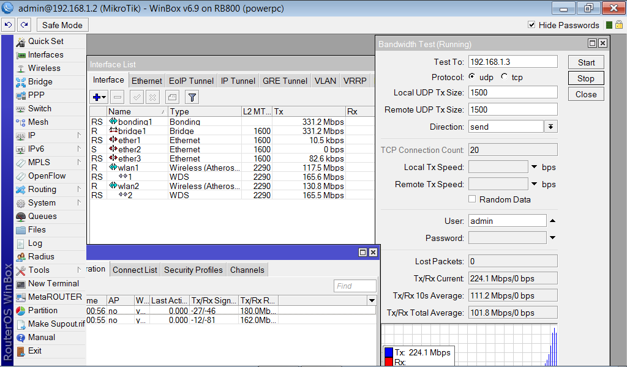627x367 pixels.
Task: Click the undo arrow icon in toolbar
Action: pyautogui.click(x=9, y=24)
